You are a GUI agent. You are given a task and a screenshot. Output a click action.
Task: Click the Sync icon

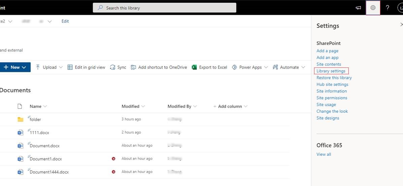click(112, 67)
